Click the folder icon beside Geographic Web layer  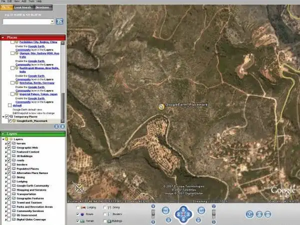coord(14,147)
